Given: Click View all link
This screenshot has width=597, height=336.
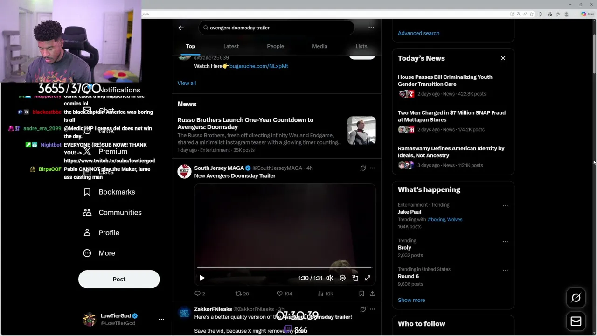Looking at the screenshot, I should [187, 83].
